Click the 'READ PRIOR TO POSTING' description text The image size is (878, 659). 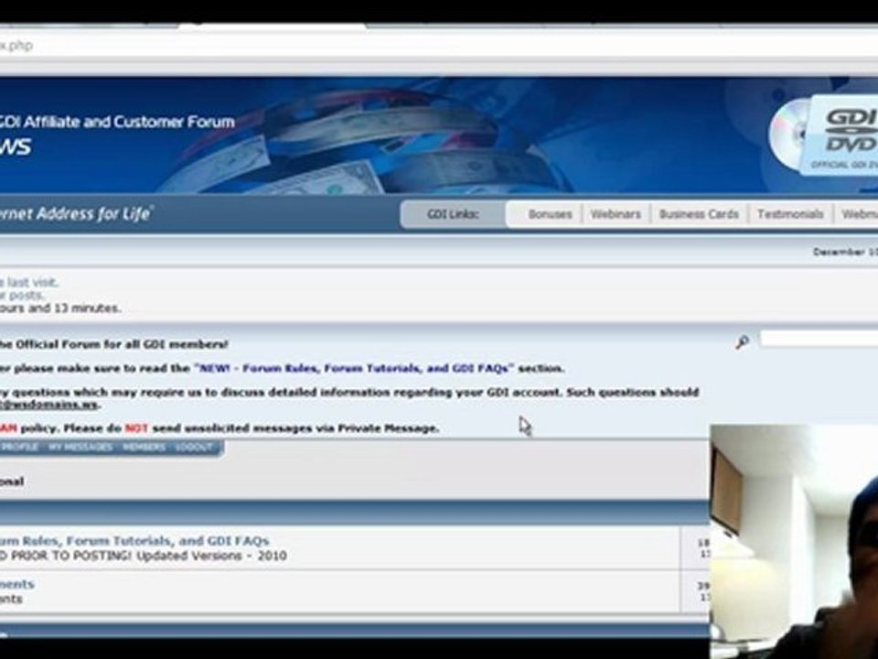coord(144,556)
